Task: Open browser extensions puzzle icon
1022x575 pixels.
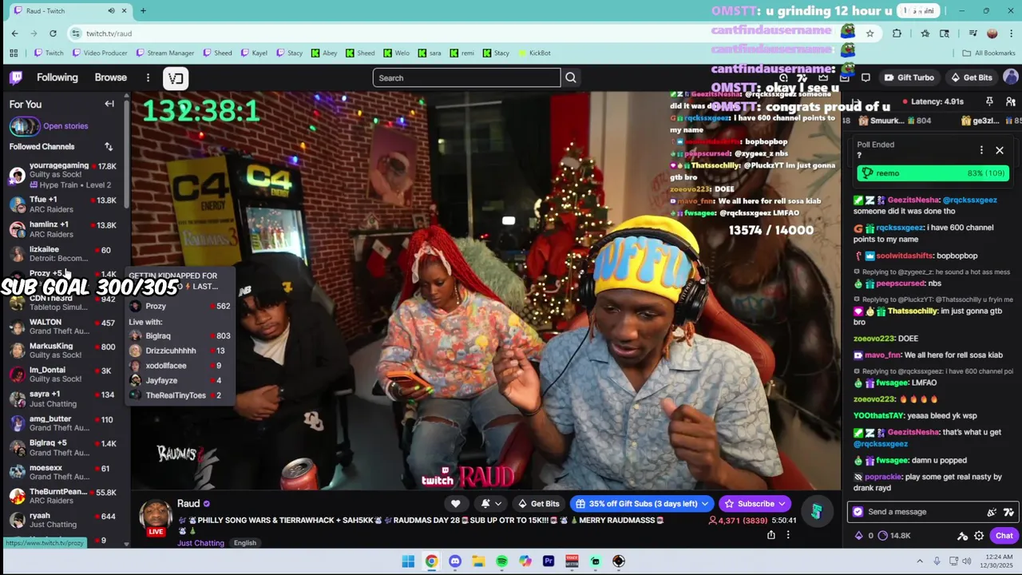Action: tap(897, 34)
